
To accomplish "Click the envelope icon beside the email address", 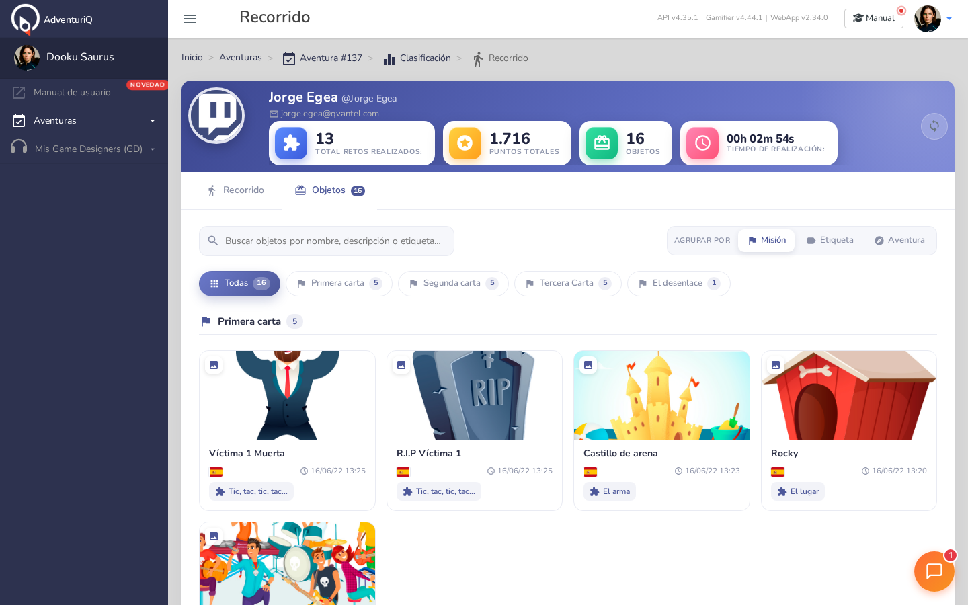I will coord(274,114).
